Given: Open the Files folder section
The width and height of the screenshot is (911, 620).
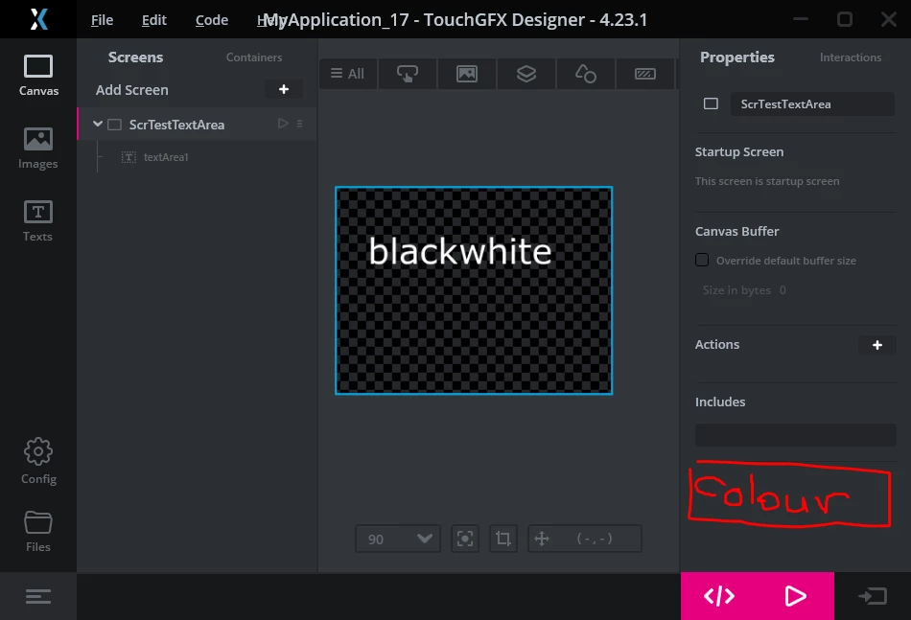Looking at the screenshot, I should pyautogui.click(x=38, y=531).
